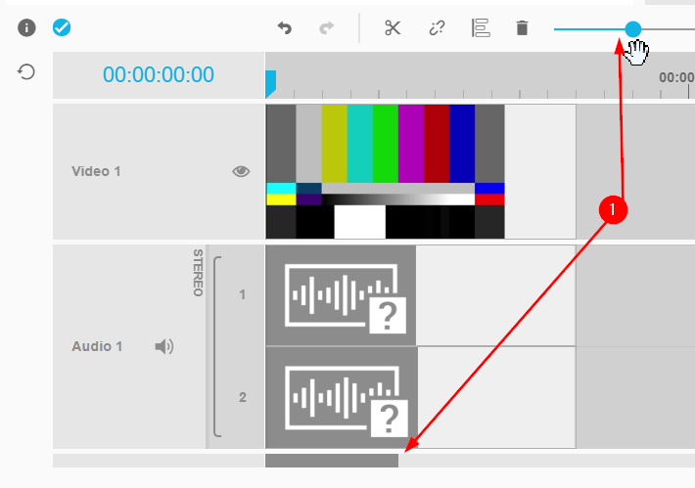695x488 pixels.
Task: Select the color bars video clip
Action: (x=385, y=171)
